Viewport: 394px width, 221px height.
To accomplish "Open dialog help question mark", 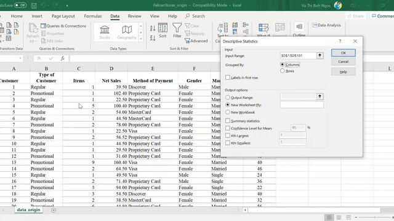I will (340, 41).
